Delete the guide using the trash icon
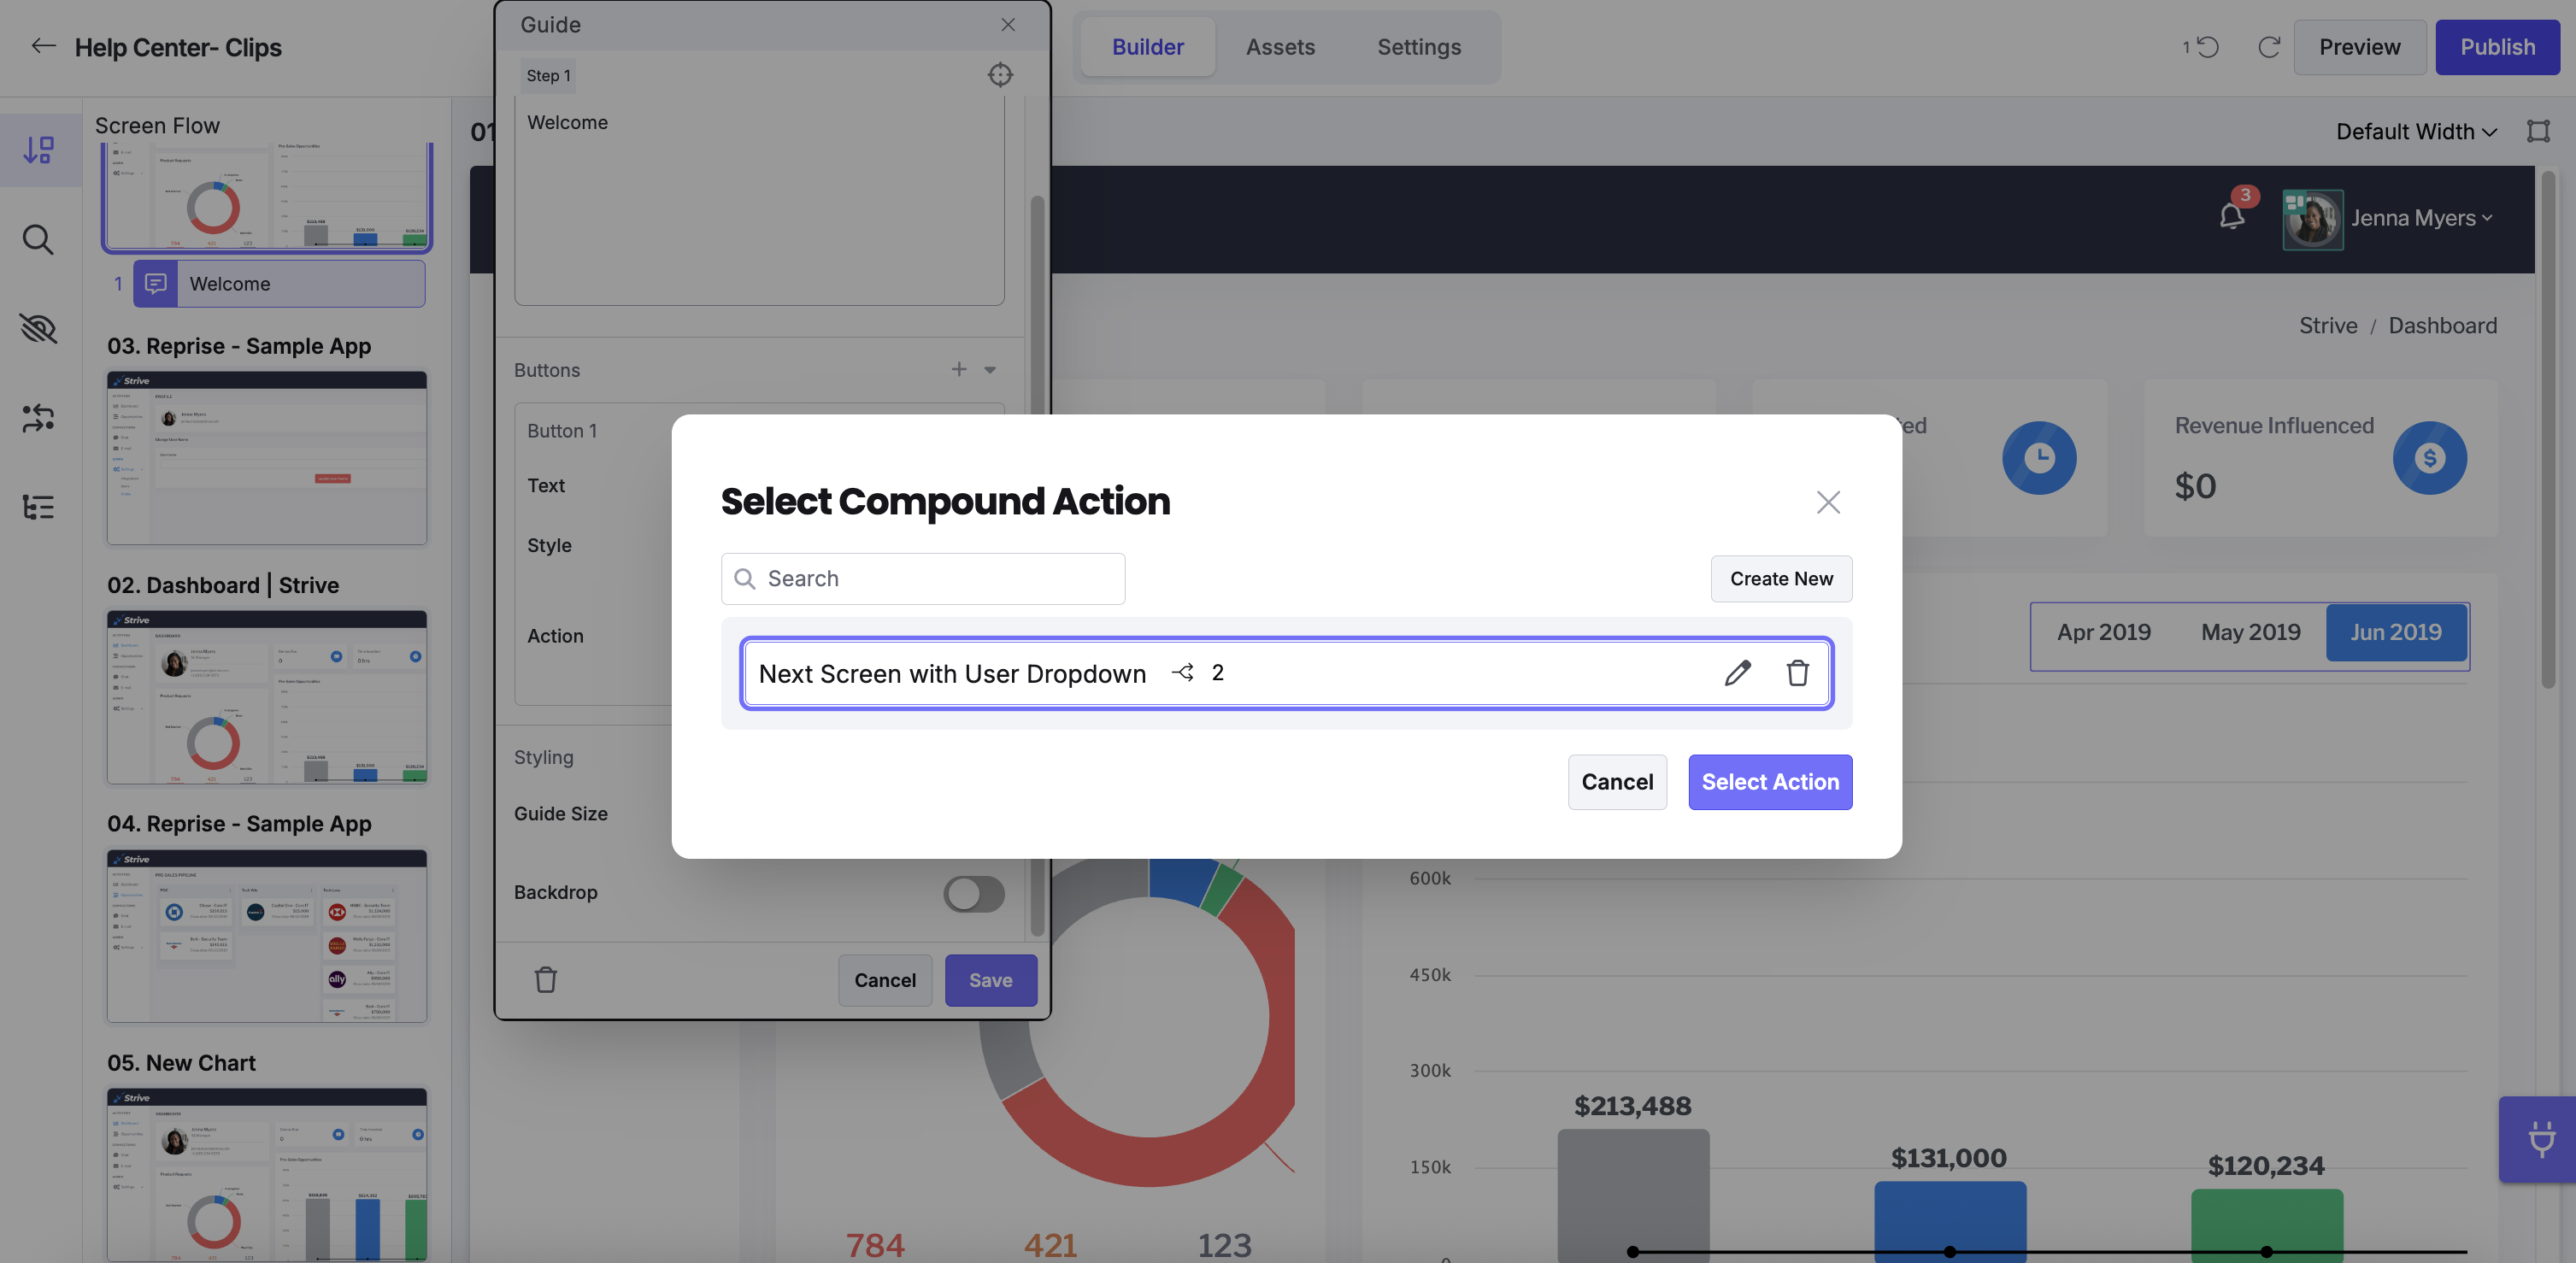Viewport: 2576px width, 1263px height. coord(546,980)
